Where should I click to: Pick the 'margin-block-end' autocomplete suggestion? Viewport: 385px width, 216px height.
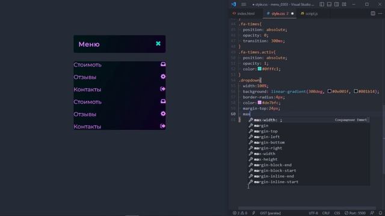309,165
